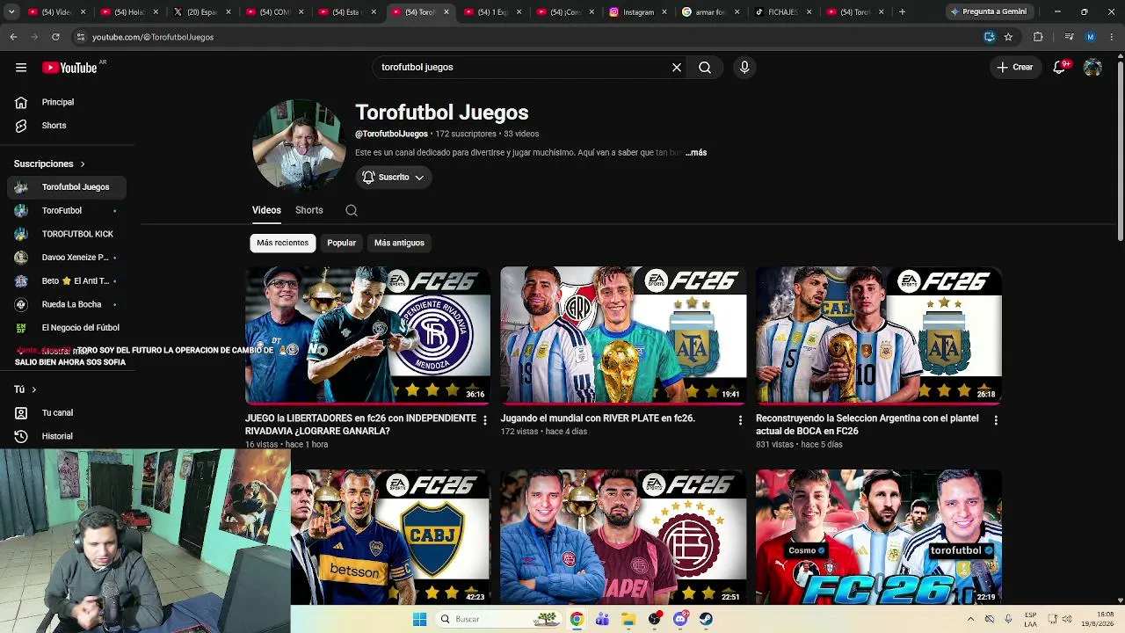Open Principal in the sidebar

pos(67,102)
